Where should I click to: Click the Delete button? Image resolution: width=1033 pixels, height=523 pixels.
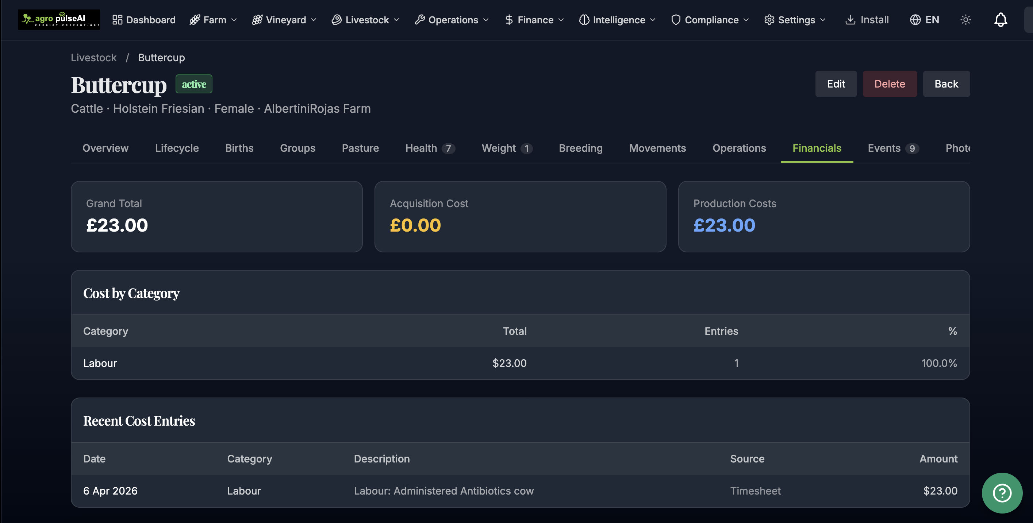click(890, 84)
